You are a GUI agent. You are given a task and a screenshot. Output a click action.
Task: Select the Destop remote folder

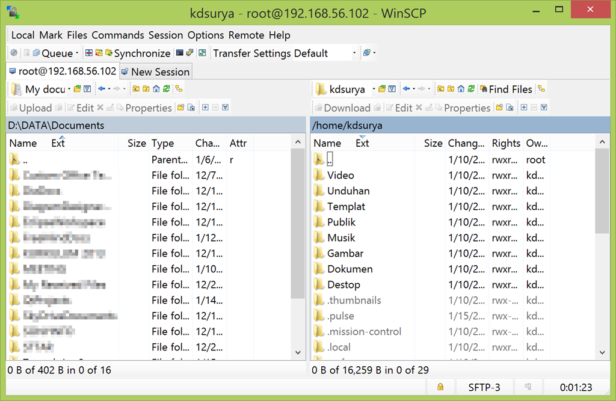coord(343,285)
